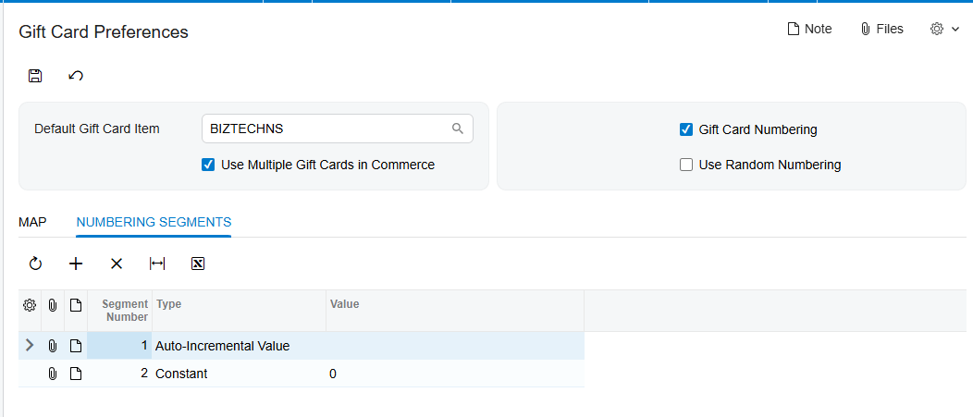
Task: Open the Files button
Action: point(881,29)
